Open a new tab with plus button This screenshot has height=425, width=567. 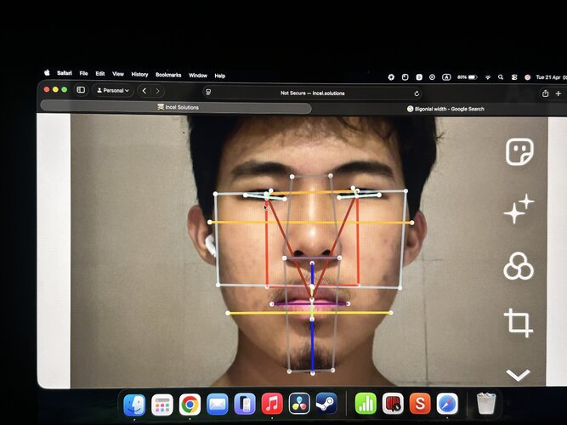[558, 93]
